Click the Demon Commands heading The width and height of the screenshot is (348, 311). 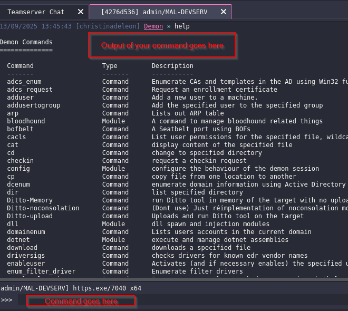(26, 42)
